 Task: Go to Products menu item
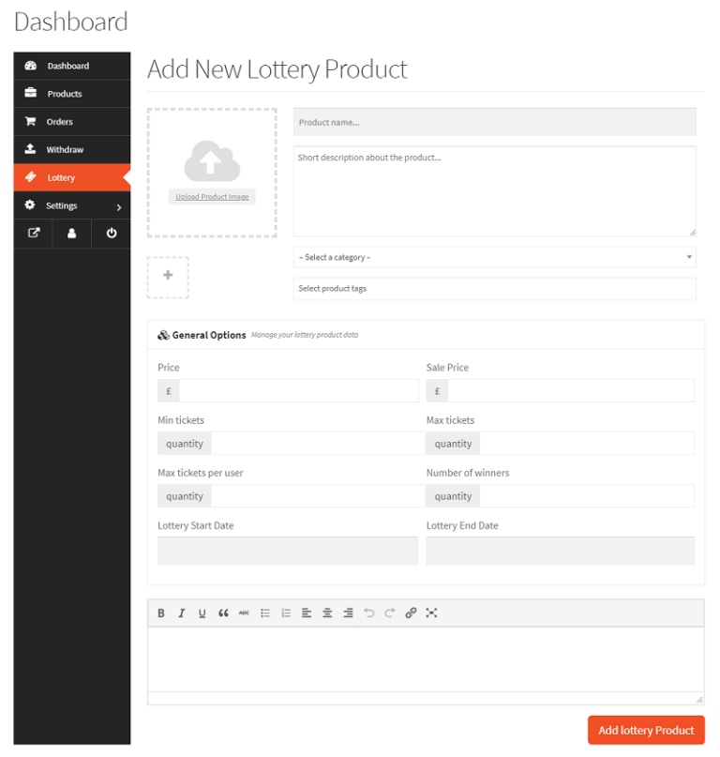(72, 94)
